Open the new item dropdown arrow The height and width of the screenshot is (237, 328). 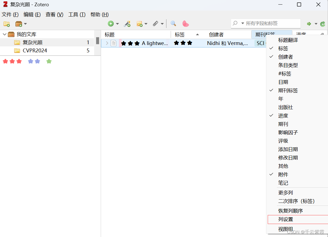[x=117, y=24]
